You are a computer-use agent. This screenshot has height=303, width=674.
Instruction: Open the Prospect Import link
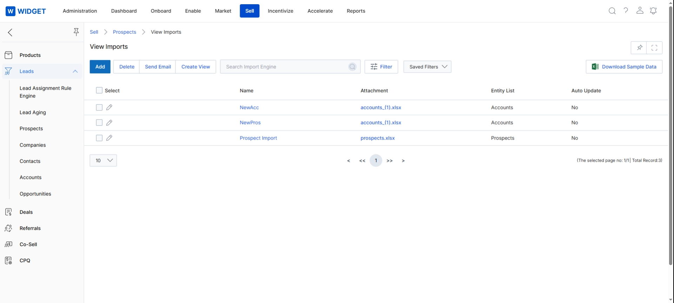tap(258, 138)
